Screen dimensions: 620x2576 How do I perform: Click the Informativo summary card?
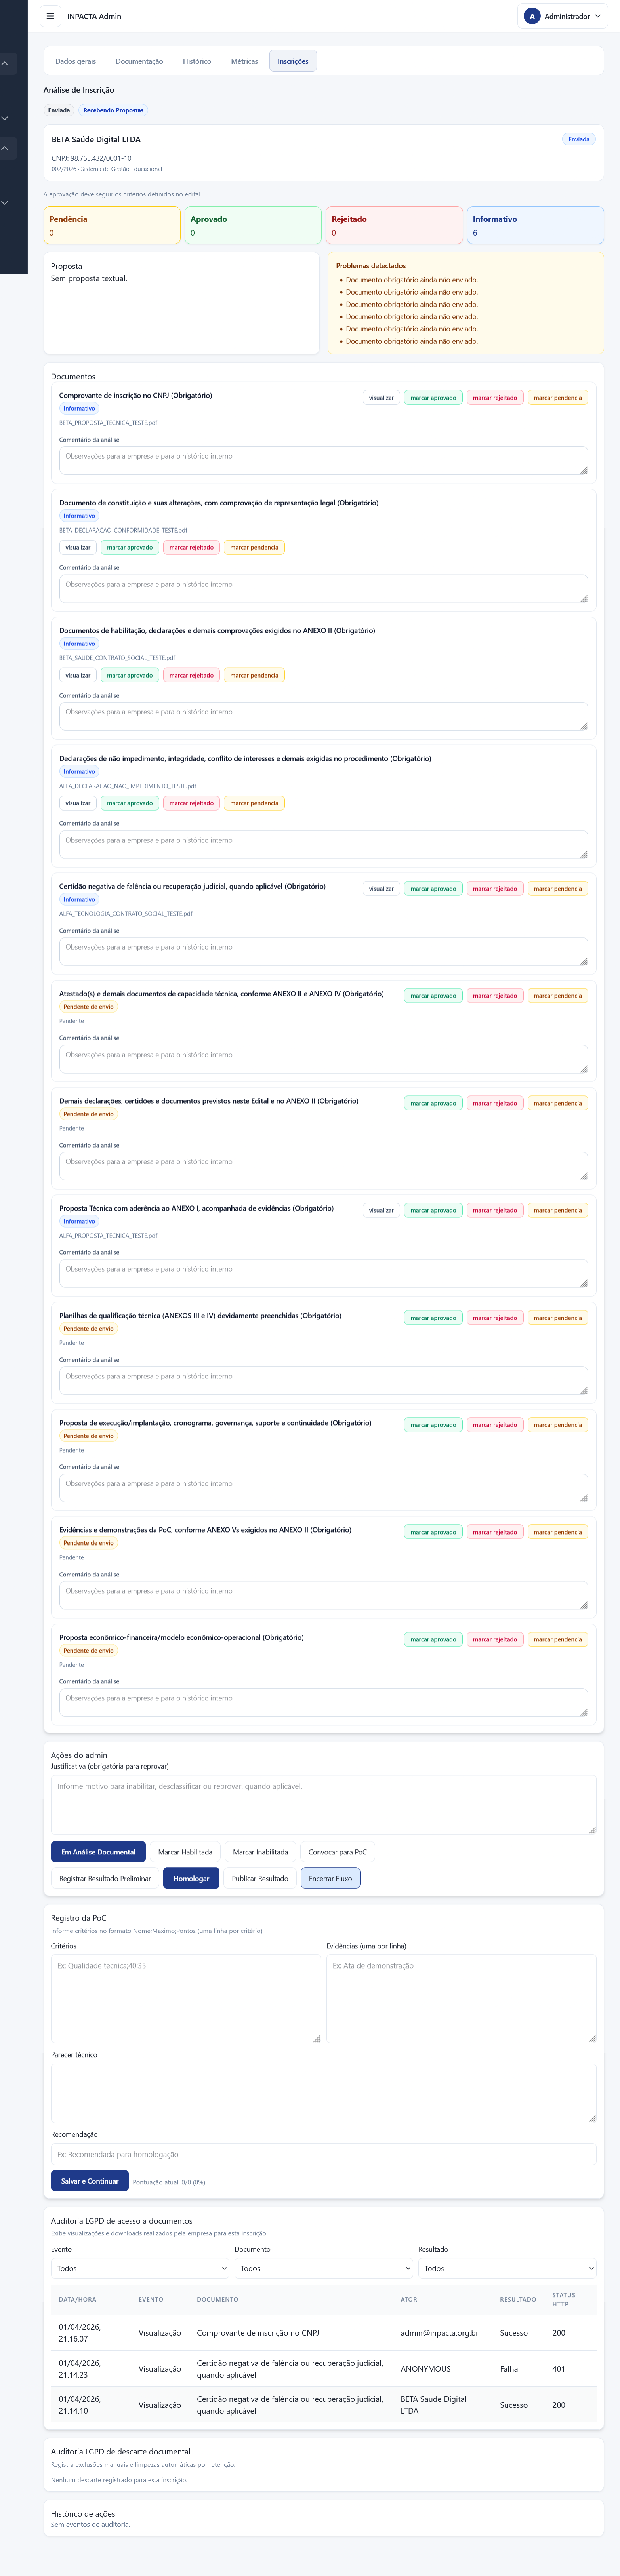click(535, 225)
